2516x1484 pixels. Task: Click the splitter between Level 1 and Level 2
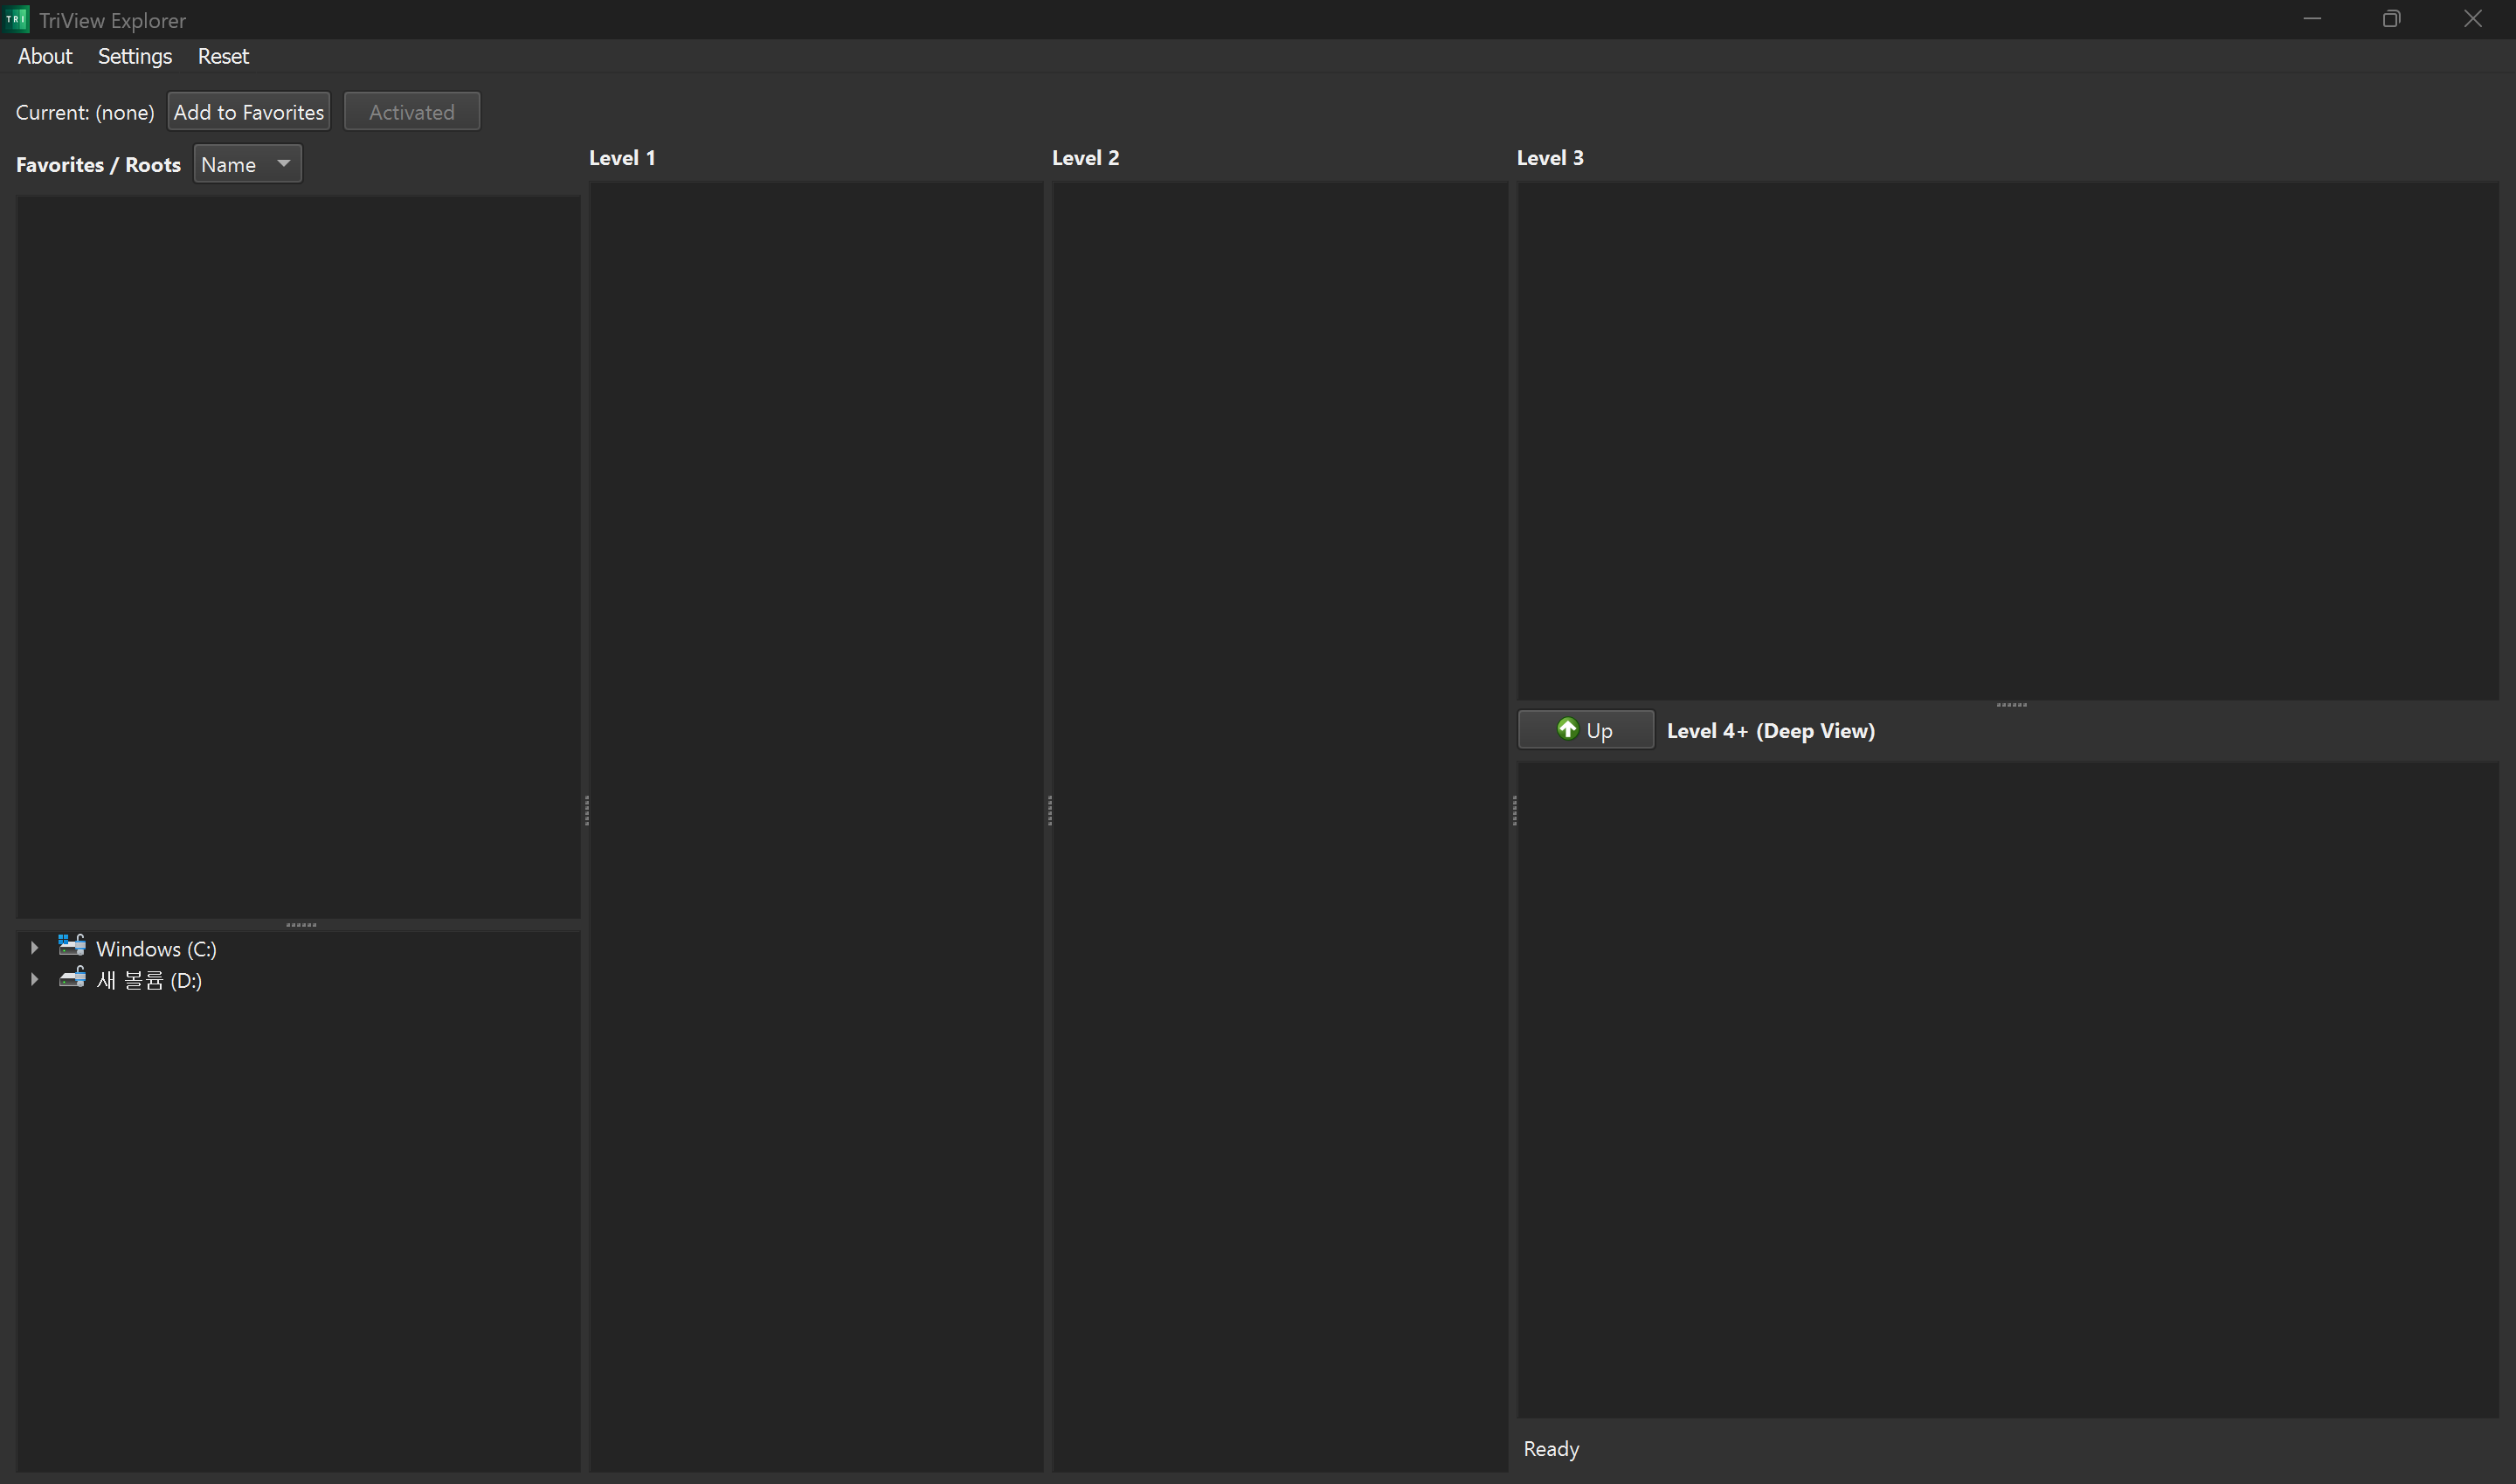coord(1048,810)
